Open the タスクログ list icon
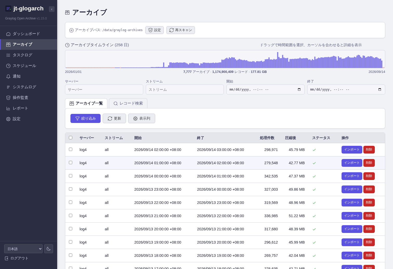The height and width of the screenshot is (269, 393). pos(8,55)
